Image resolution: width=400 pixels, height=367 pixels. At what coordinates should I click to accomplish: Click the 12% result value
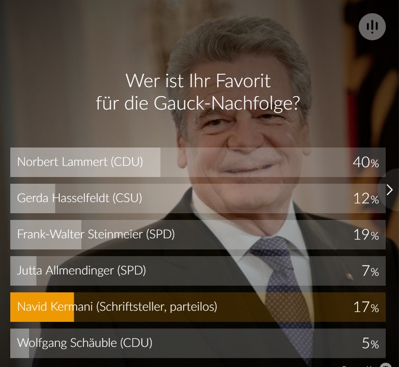pyautogui.click(x=366, y=198)
